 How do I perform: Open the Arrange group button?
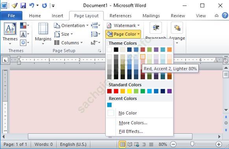(x=177, y=33)
